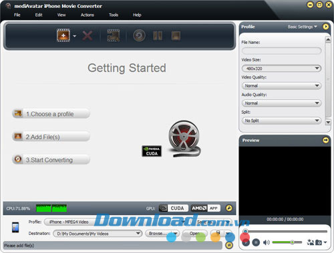
Task: Open the Tools menu
Action: [114, 15]
